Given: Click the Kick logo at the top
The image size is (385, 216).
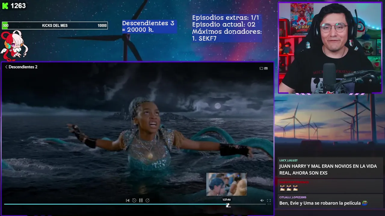Looking at the screenshot, I should tap(5, 6).
